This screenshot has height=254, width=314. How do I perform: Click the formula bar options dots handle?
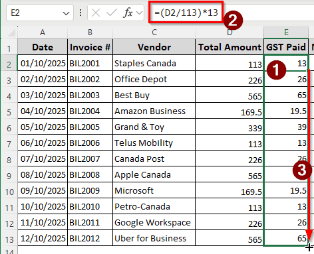coord(80,13)
